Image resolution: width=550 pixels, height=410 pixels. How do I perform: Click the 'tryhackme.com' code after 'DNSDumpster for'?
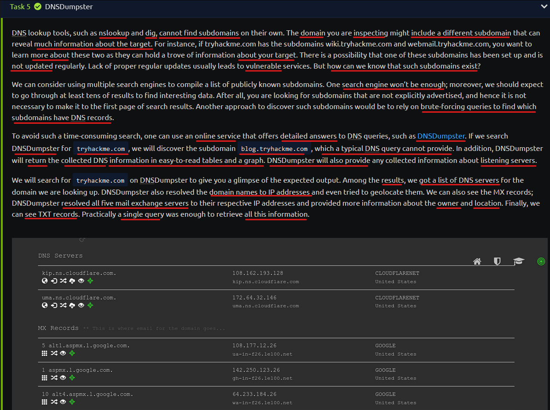(x=101, y=149)
